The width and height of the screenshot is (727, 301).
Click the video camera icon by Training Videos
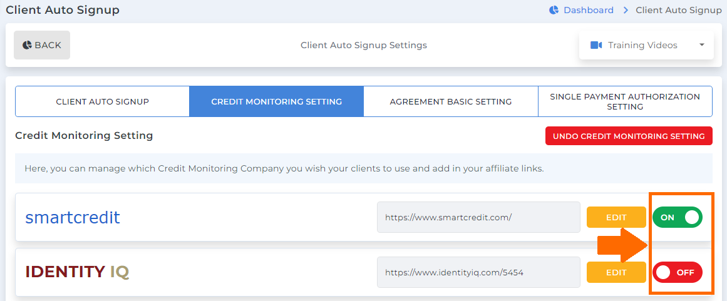596,45
